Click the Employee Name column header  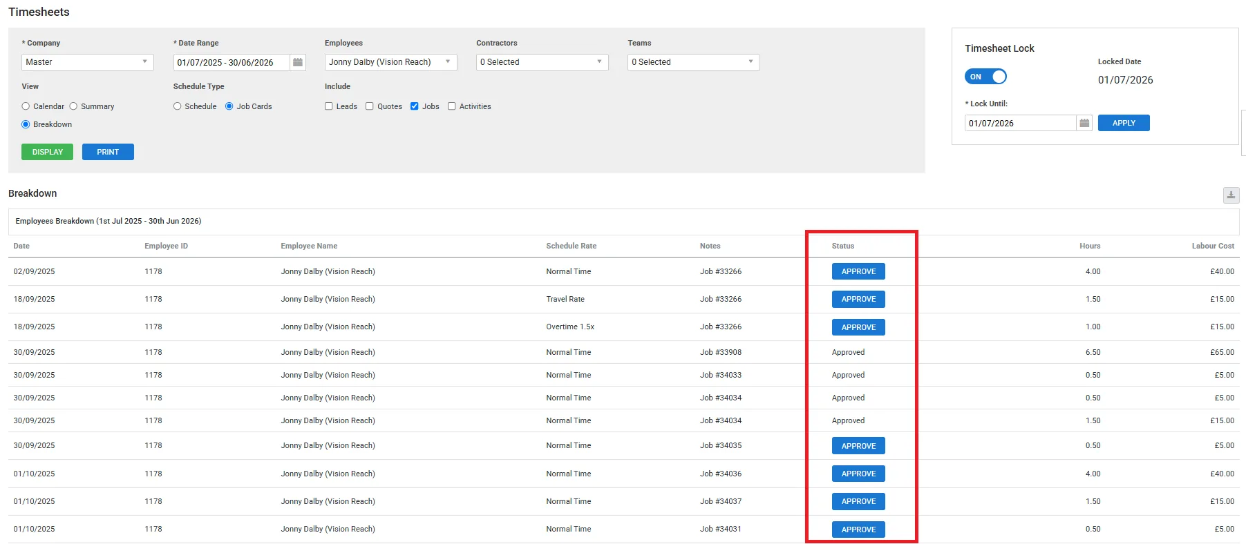309,246
